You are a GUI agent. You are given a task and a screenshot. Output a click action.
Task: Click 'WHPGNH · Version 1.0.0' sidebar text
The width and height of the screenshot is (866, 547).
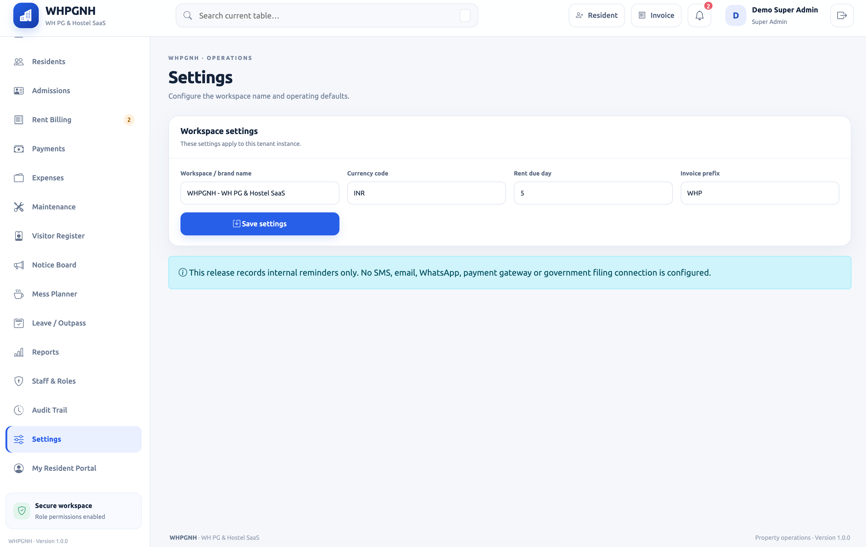38,541
